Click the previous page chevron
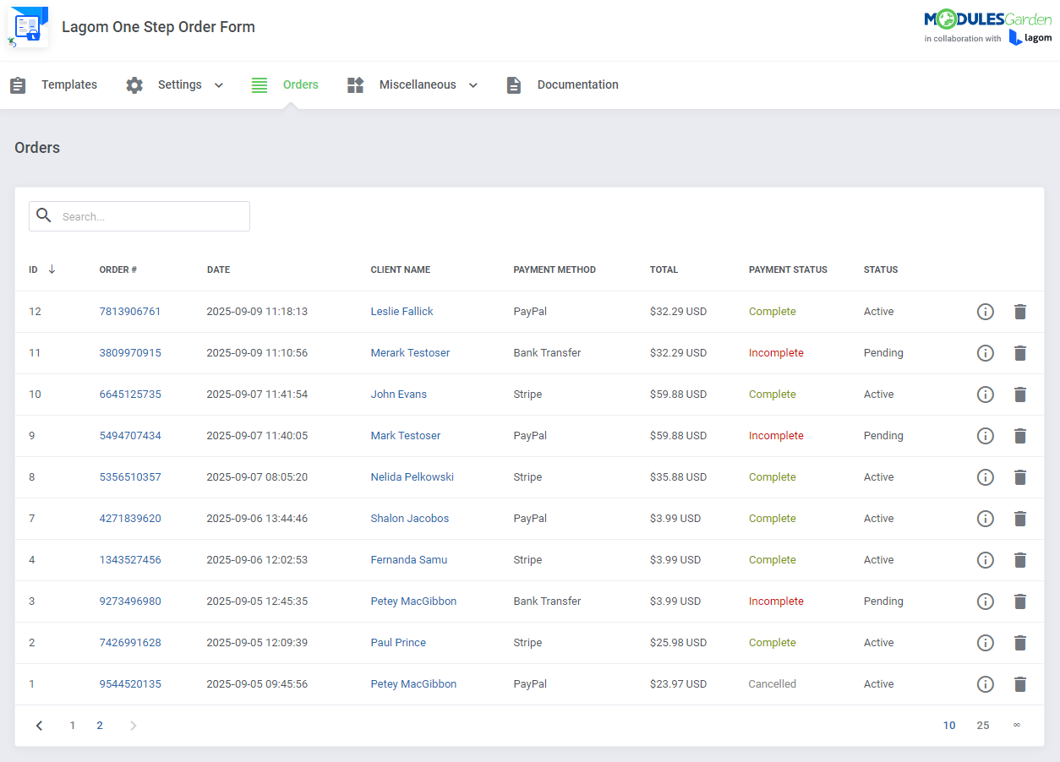The image size is (1060, 762). [39, 725]
